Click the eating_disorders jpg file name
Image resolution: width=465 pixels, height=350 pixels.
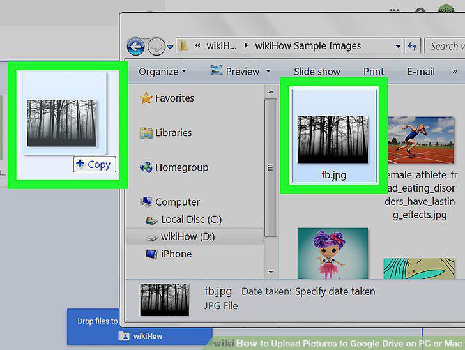tap(420, 195)
